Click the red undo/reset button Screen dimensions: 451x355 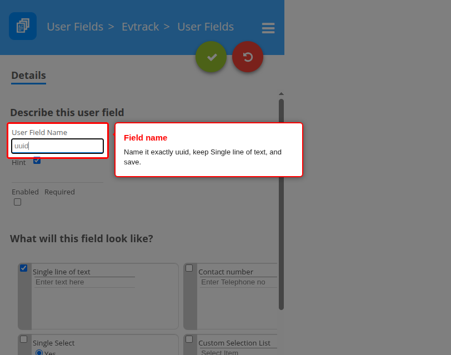pos(248,57)
